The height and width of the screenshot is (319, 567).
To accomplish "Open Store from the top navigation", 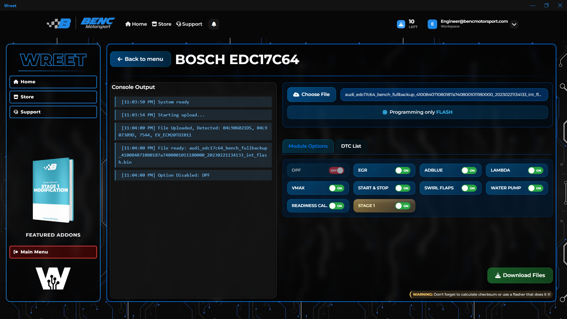I will pos(161,24).
